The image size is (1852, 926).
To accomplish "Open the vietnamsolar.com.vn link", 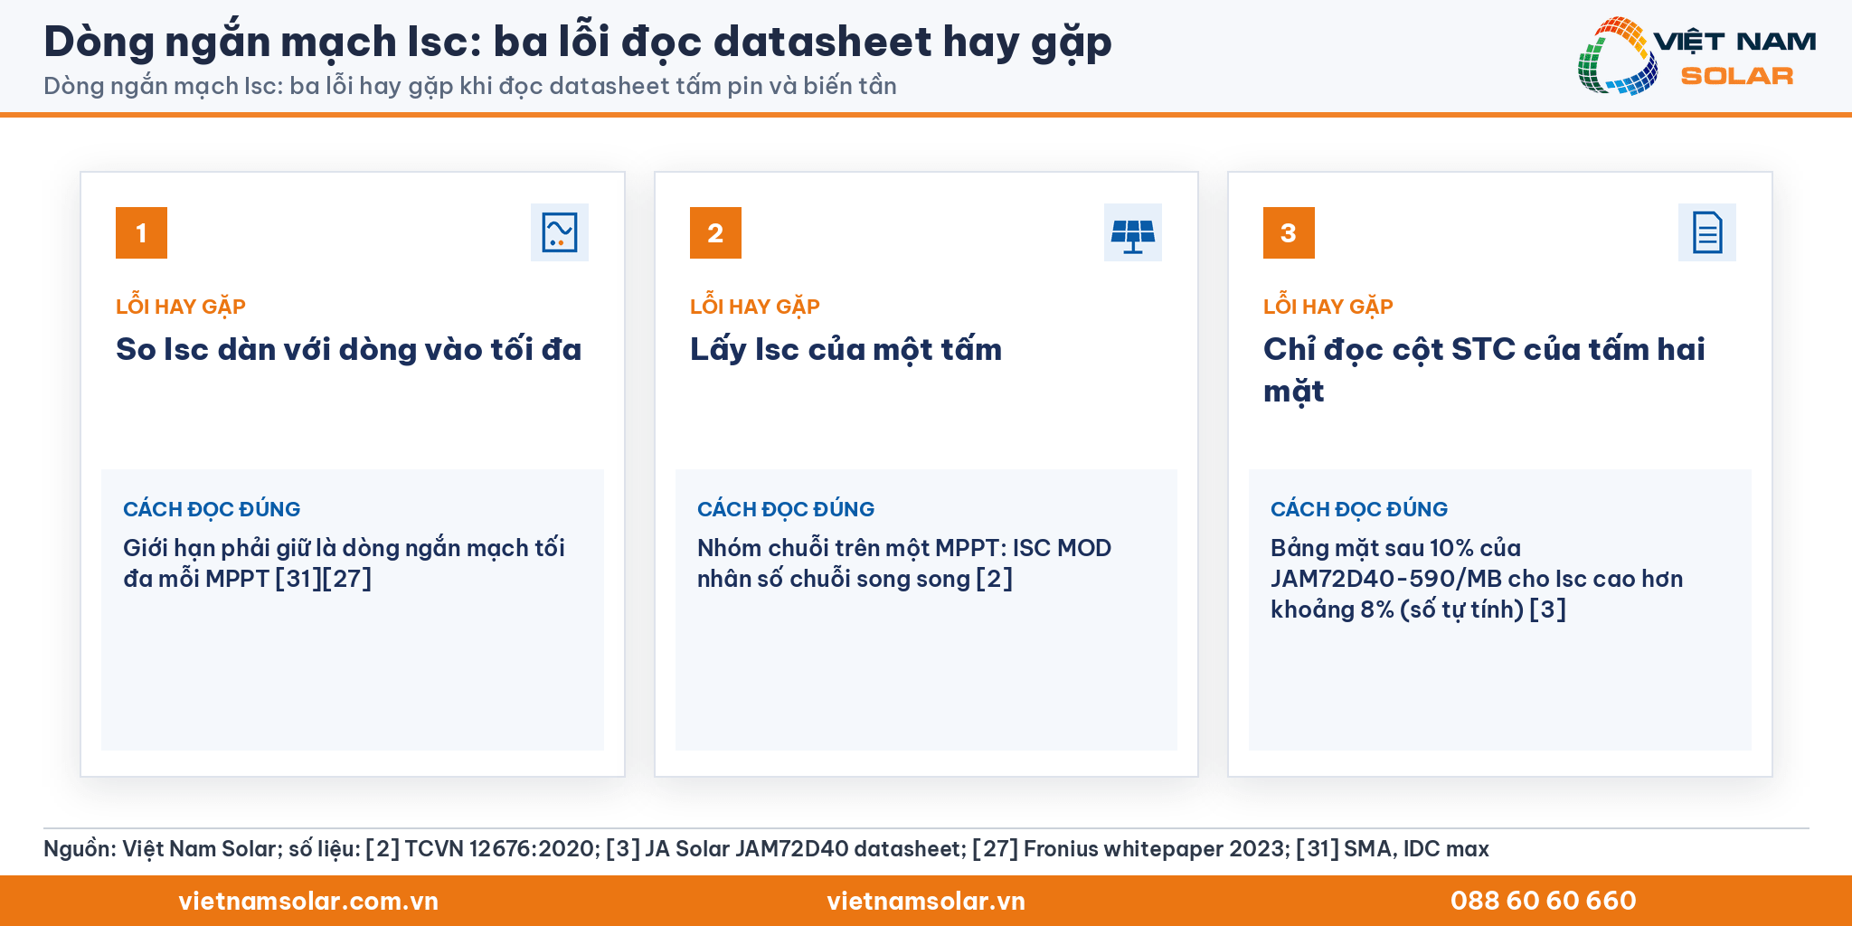I will pos(308,901).
